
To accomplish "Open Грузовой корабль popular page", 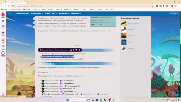I will 133,23.
